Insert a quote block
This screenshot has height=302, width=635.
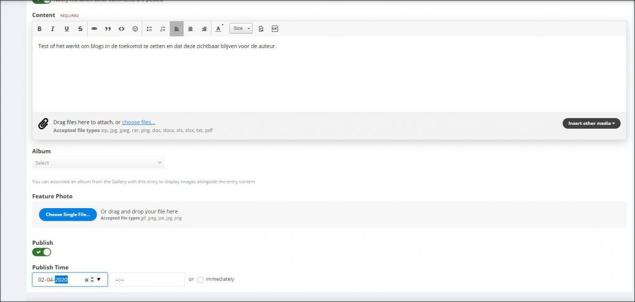pos(108,29)
